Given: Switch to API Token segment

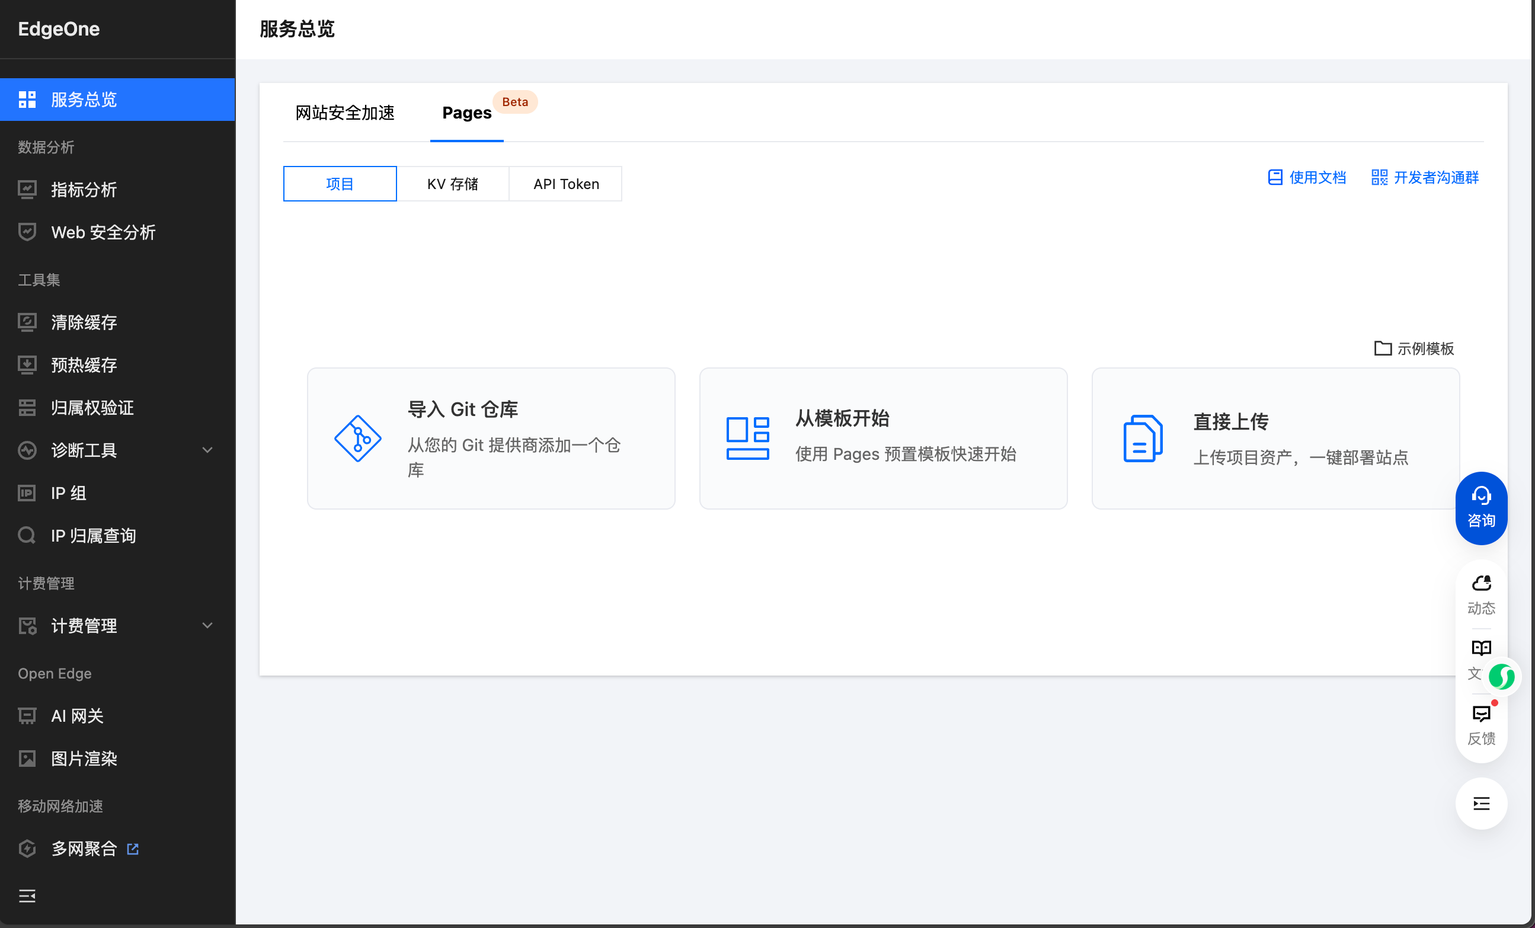Looking at the screenshot, I should click(x=565, y=184).
